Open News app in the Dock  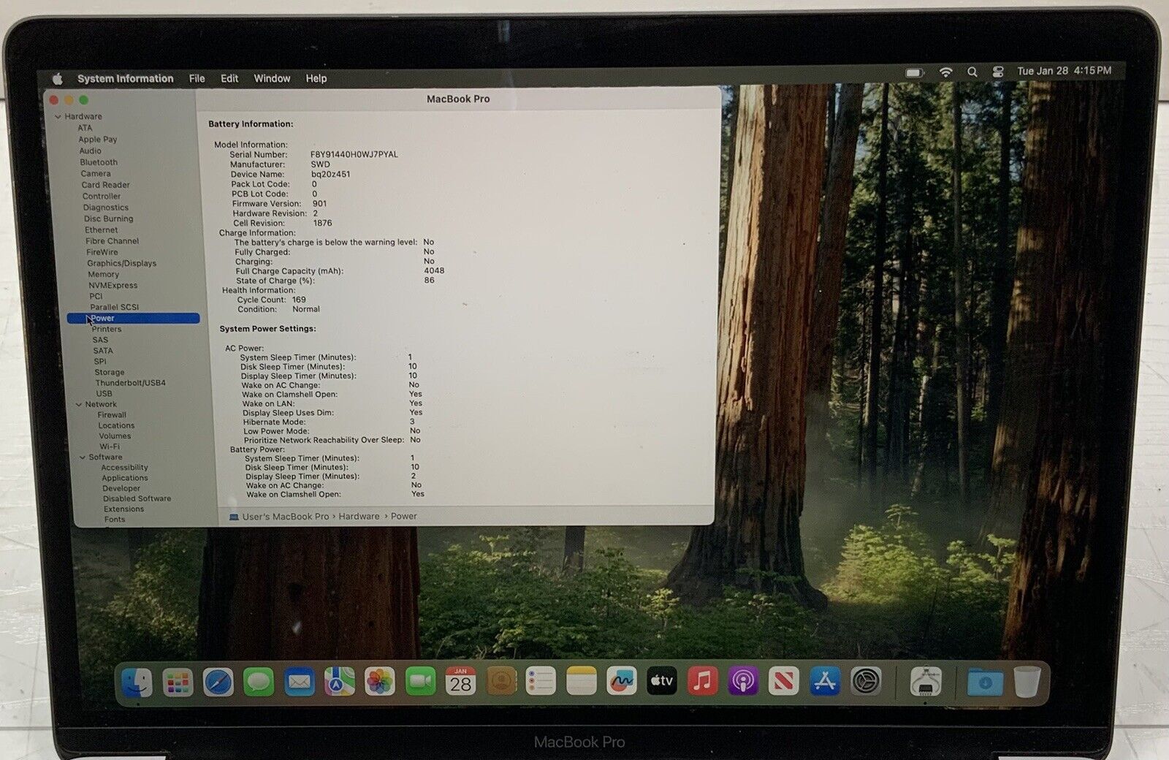pyautogui.click(x=783, y=681)
